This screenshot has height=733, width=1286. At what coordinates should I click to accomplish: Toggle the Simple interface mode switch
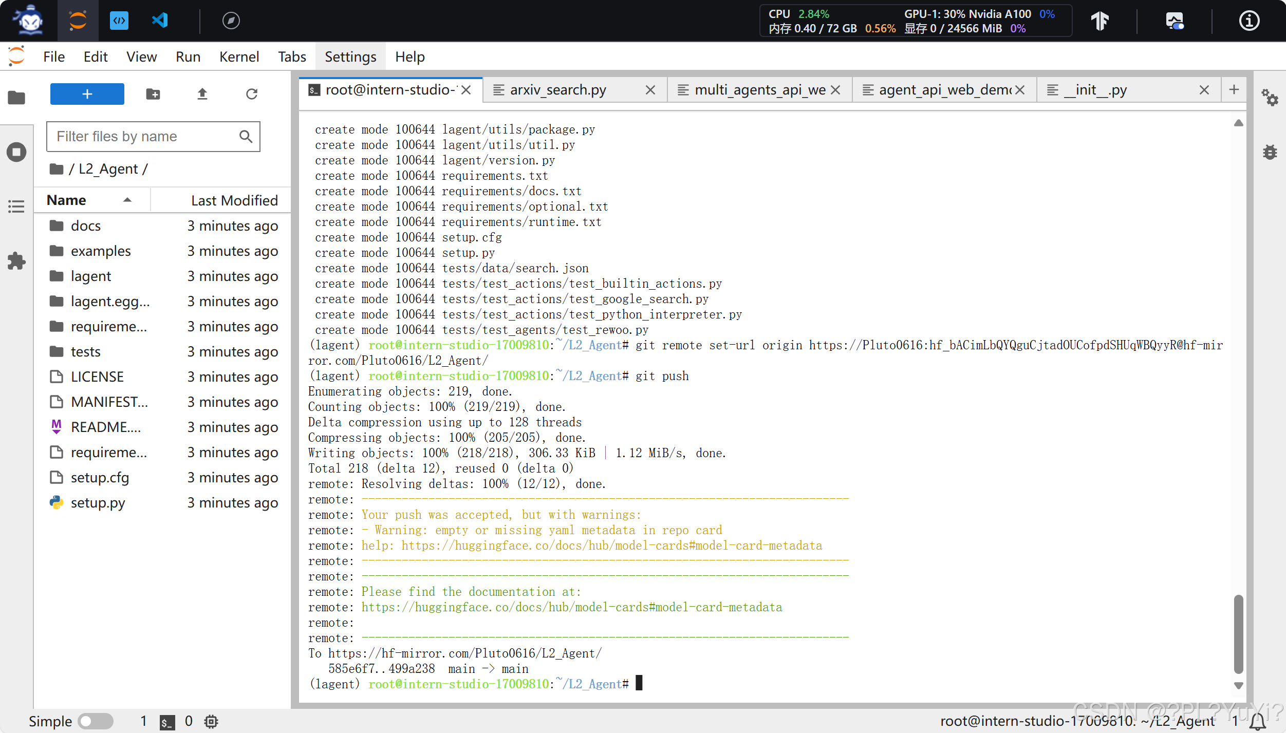[96, 721]
